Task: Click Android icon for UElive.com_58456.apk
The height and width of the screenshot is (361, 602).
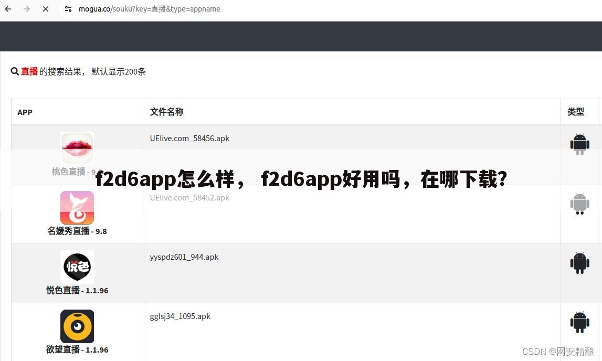Action: coord(580,144)
